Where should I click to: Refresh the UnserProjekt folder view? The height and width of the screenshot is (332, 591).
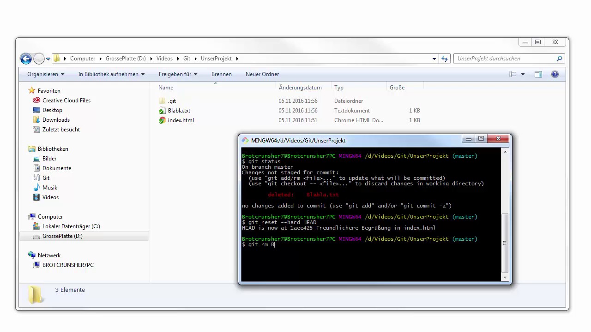[445, 59]
